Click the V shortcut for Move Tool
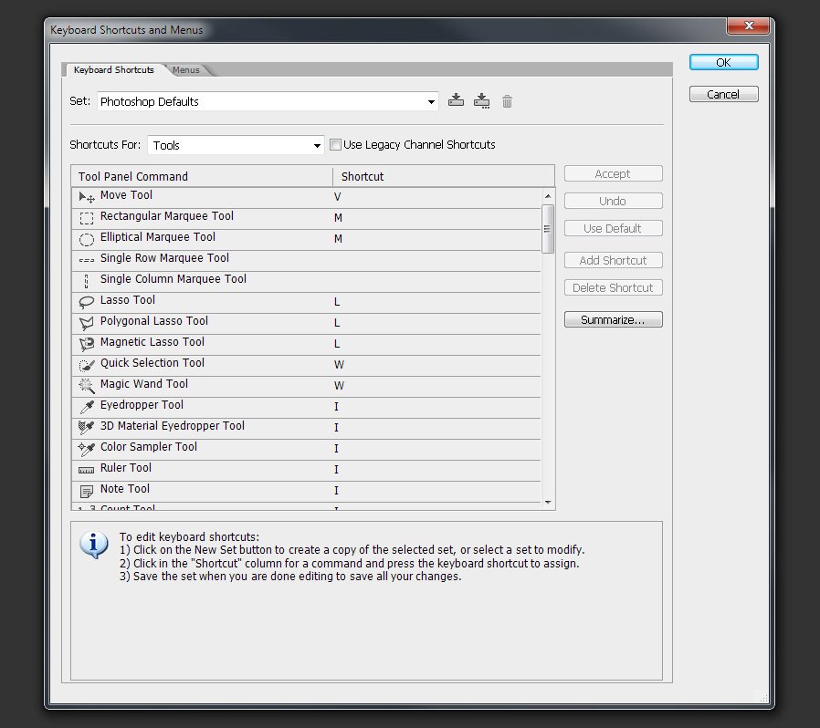Screen dimensions: 820x728 337,197
